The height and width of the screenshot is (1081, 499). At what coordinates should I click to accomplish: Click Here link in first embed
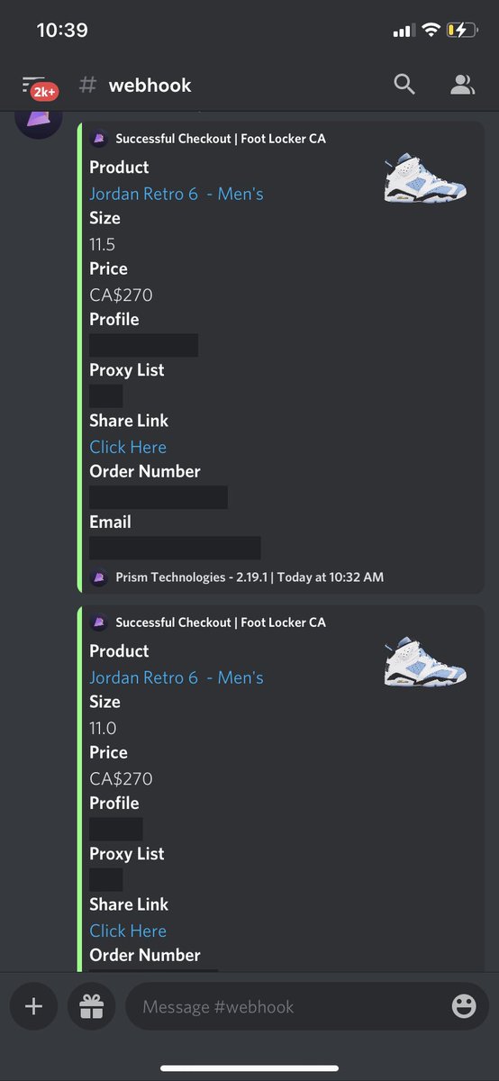click(128, 447)
